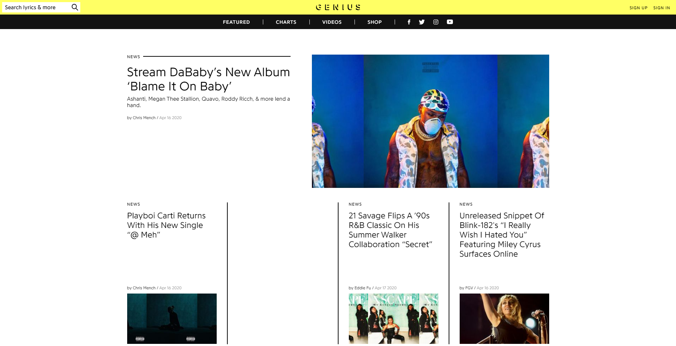
Task: Click Sign Up link
Action: pos(638,8)
